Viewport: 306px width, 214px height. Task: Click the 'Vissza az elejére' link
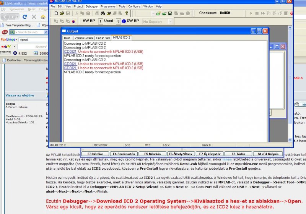(x=20, y=95)
